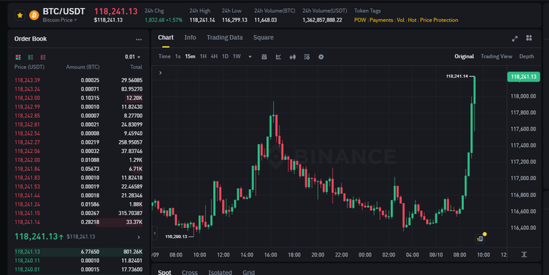The height and width of the screenshot is (275, 549).
Task: Click the ask price 118,243.00 row
Action: tap(78, 98)
